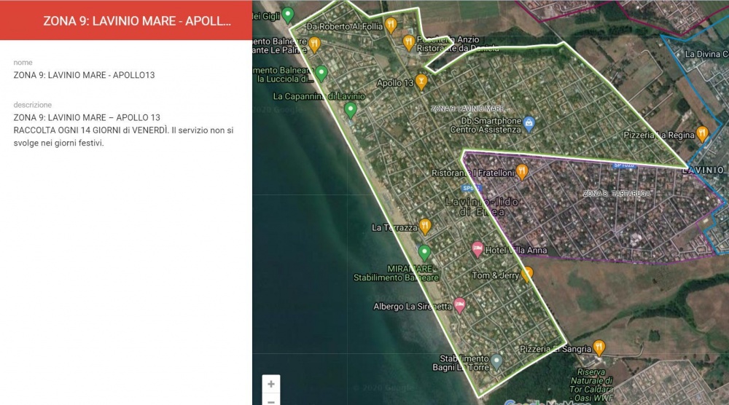Open Pizzeria El Sangria restaurant marker
Screen dimensions: 729x405
(x=599, y=347)
